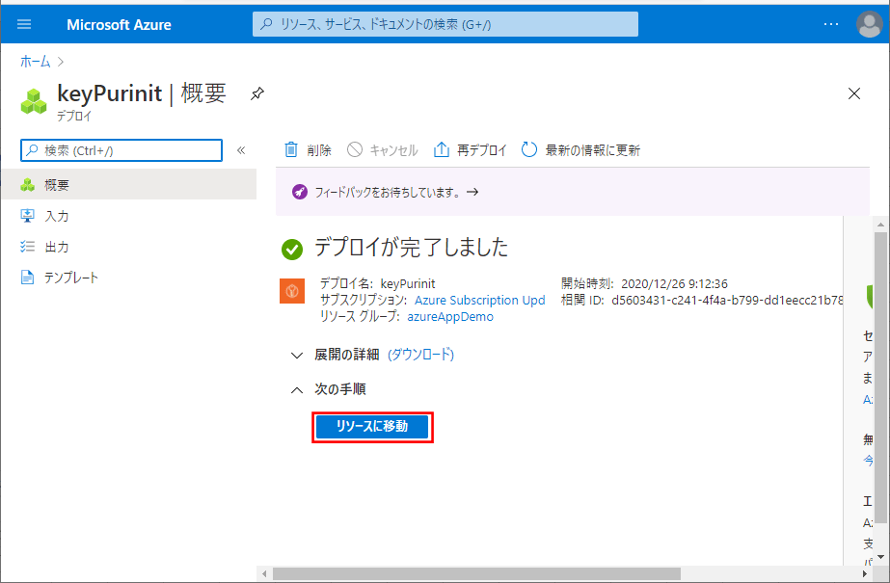Collapse the 次の手順 section
The height and width of the screenshot is (583, 890).
tap(296, 389)
